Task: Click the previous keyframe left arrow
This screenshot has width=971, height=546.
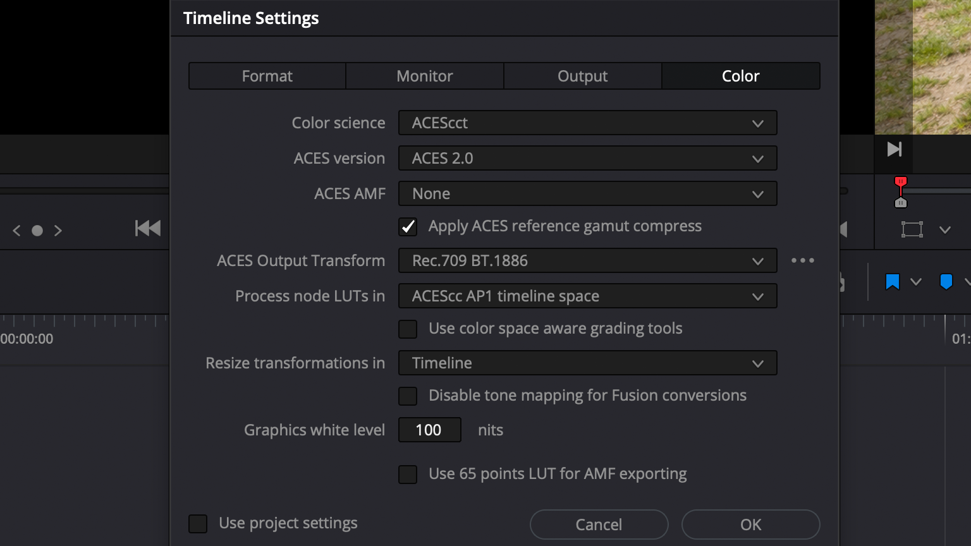Action: click(x=17, y=231)
